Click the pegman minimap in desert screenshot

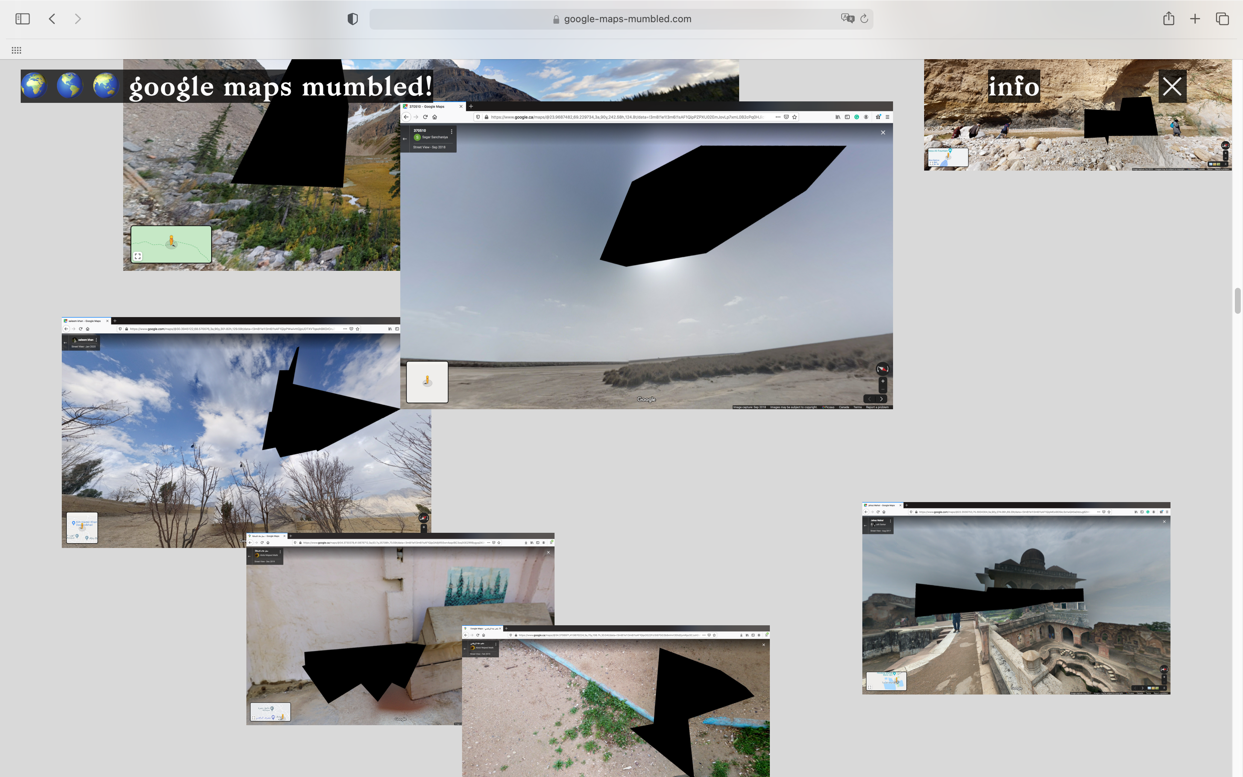click(427, 382)
